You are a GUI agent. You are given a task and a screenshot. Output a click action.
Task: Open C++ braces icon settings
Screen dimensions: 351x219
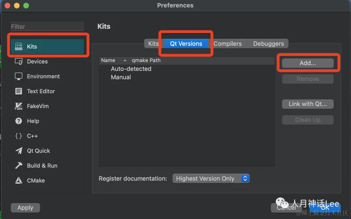[x=19, y=136]
